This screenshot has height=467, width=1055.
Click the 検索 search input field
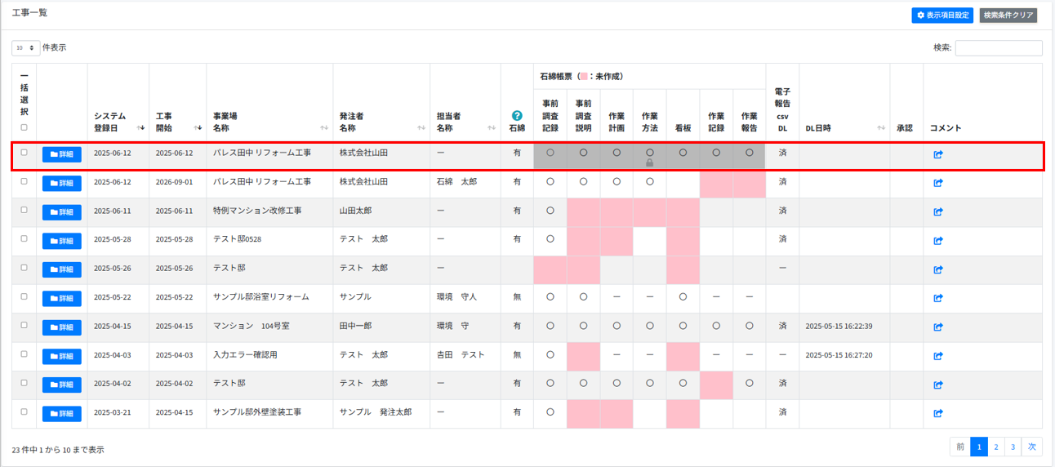pyautogui.click(x=998, y=48)
